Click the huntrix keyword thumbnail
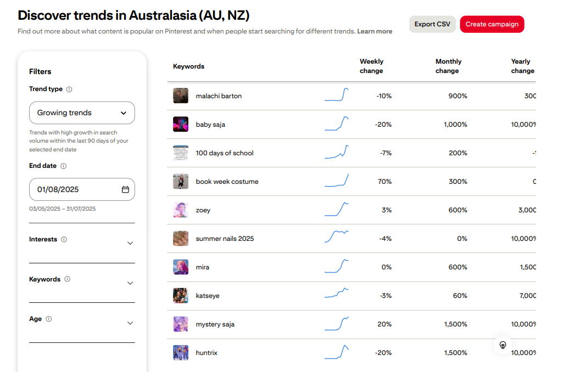This screenshot has width=574, height=372. point(181,353)
